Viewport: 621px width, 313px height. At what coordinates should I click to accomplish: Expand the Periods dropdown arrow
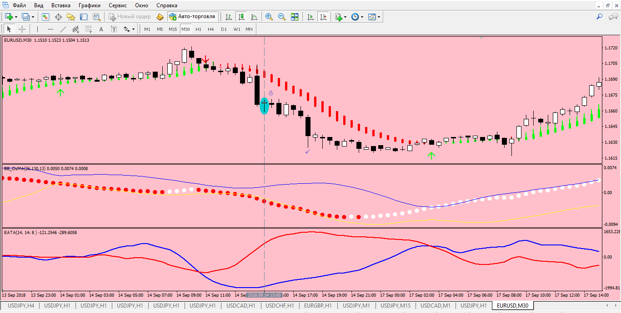pyautogui.click(x=362, y=17)
